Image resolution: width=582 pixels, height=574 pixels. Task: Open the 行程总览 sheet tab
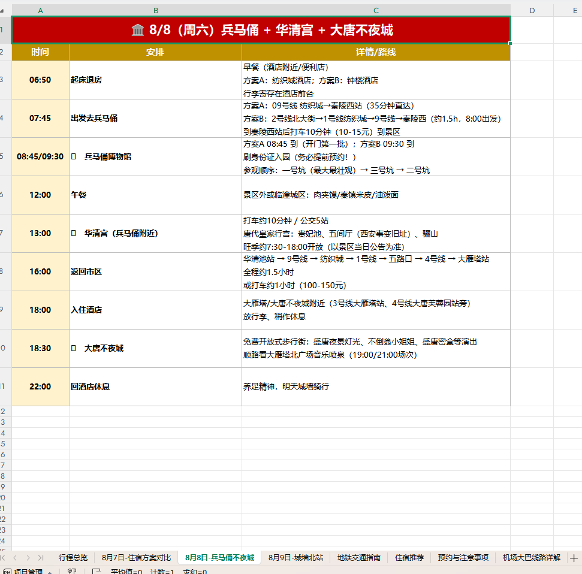click(x=73, y=558)
